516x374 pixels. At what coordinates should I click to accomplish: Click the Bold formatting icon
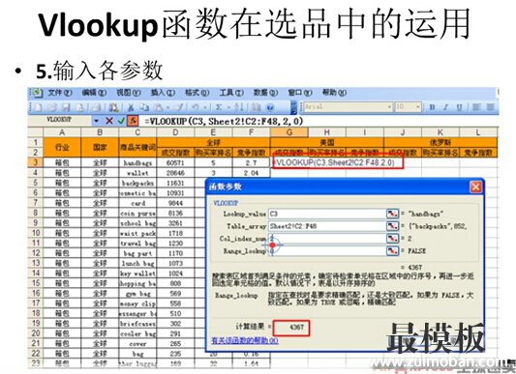tap(432, 107)
